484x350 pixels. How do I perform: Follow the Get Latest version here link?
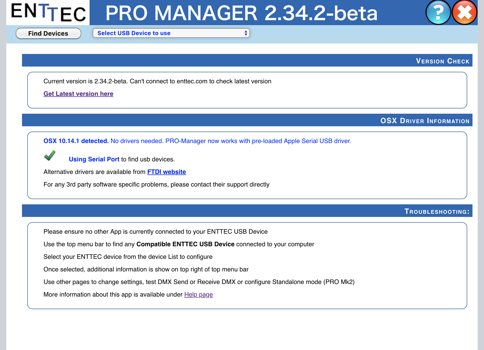78,94
